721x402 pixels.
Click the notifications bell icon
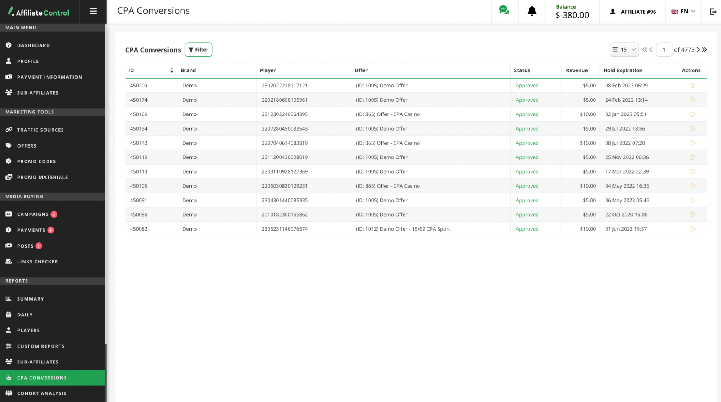(x=532, y=11)
